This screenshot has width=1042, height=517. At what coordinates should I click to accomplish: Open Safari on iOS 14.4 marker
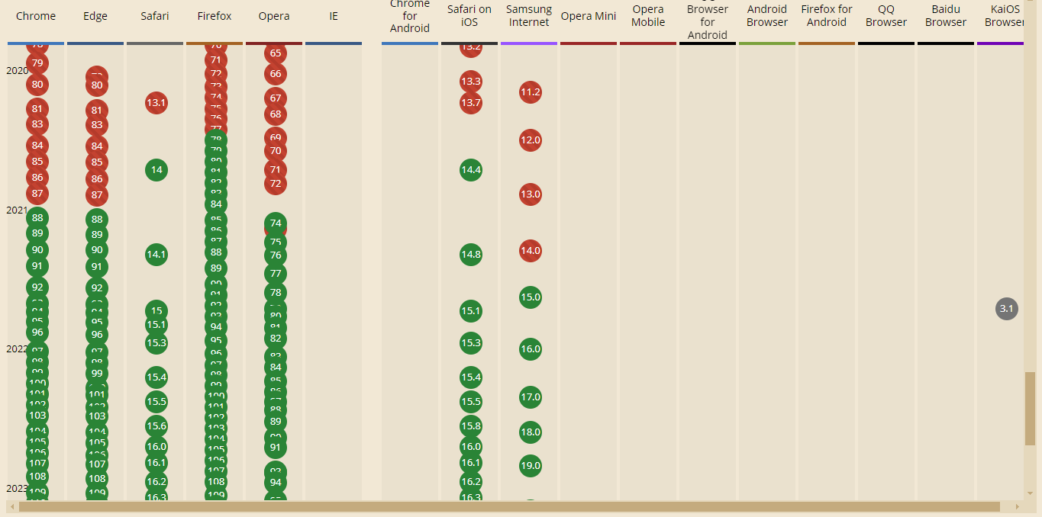coord(471,169)
